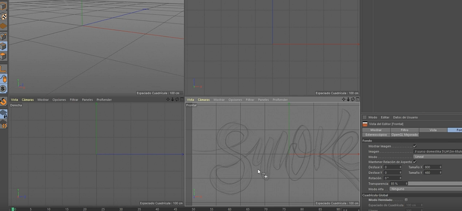Click the rotate-view icon in Frontal viewport

click(x=353, y=99)
